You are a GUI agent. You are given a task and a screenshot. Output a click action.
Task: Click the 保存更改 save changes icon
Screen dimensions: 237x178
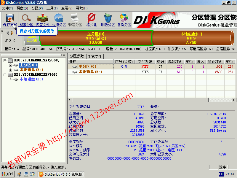(x=10, y=20)
